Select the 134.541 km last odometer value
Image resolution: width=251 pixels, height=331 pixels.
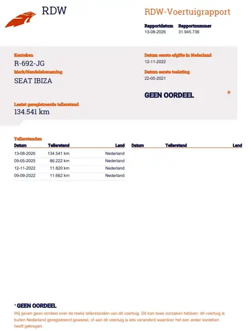tap(32, 111)
